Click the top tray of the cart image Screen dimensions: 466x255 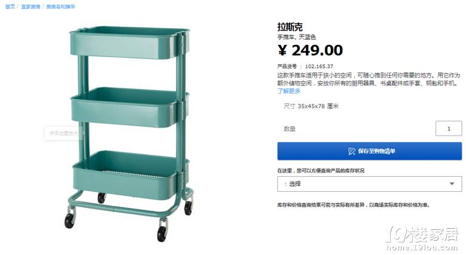[x=128, y=42]
